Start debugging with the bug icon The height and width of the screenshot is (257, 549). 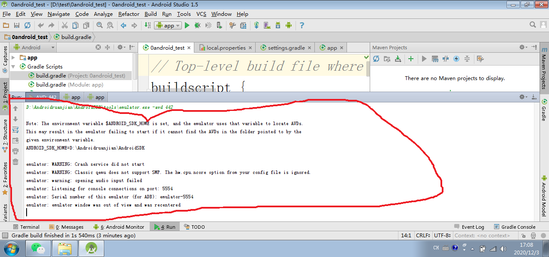(x=198, y=25)
